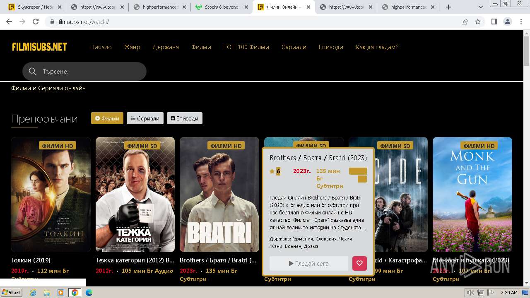Open the Chrome profile icon
530x298 pixels.
(508, 22)
